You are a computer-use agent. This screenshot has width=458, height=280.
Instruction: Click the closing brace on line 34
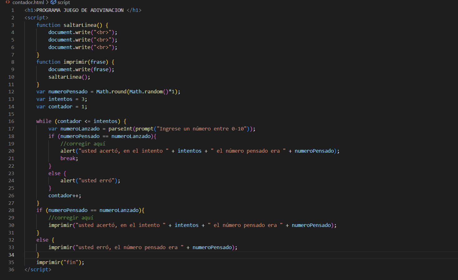[x=38, y=255]
